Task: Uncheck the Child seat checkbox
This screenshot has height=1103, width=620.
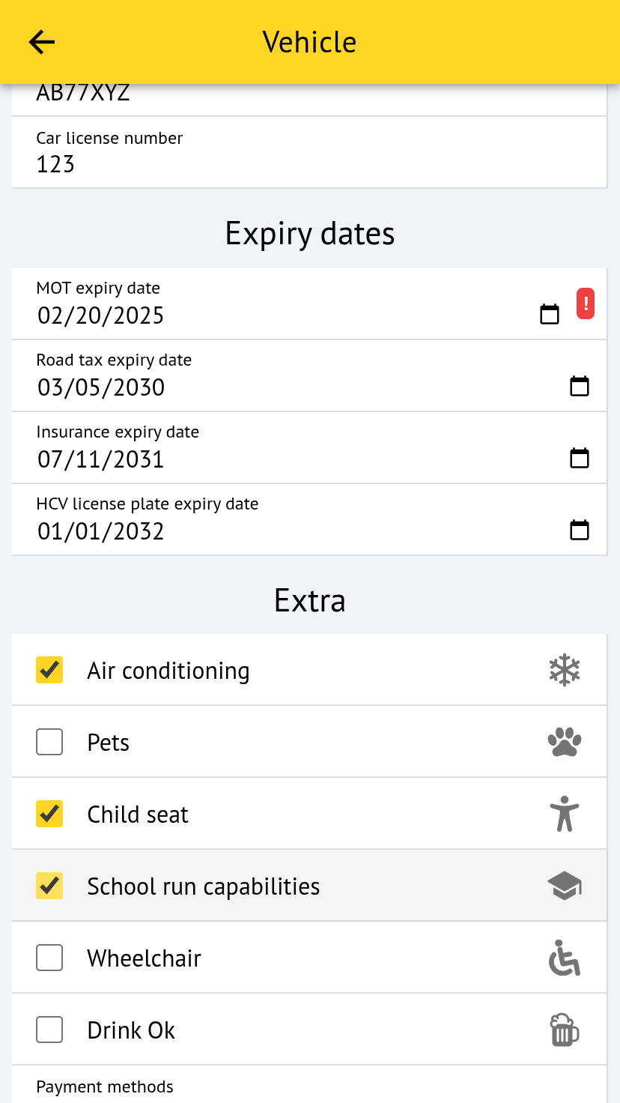Action: [49, 814]
